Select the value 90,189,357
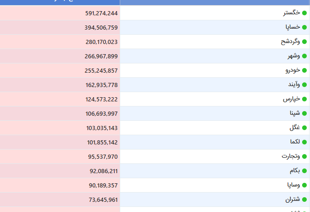The image size is (310, 212). pos(103,186)
